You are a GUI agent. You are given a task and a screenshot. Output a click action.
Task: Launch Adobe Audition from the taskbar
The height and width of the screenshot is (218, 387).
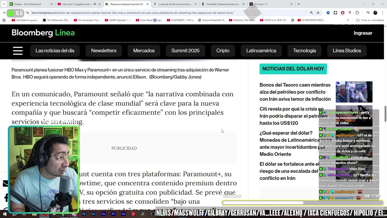point(104,214)
